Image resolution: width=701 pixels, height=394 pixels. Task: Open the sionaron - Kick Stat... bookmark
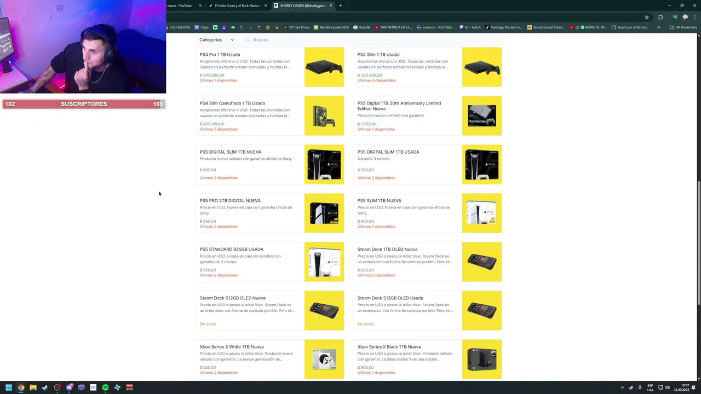[435, 27]
